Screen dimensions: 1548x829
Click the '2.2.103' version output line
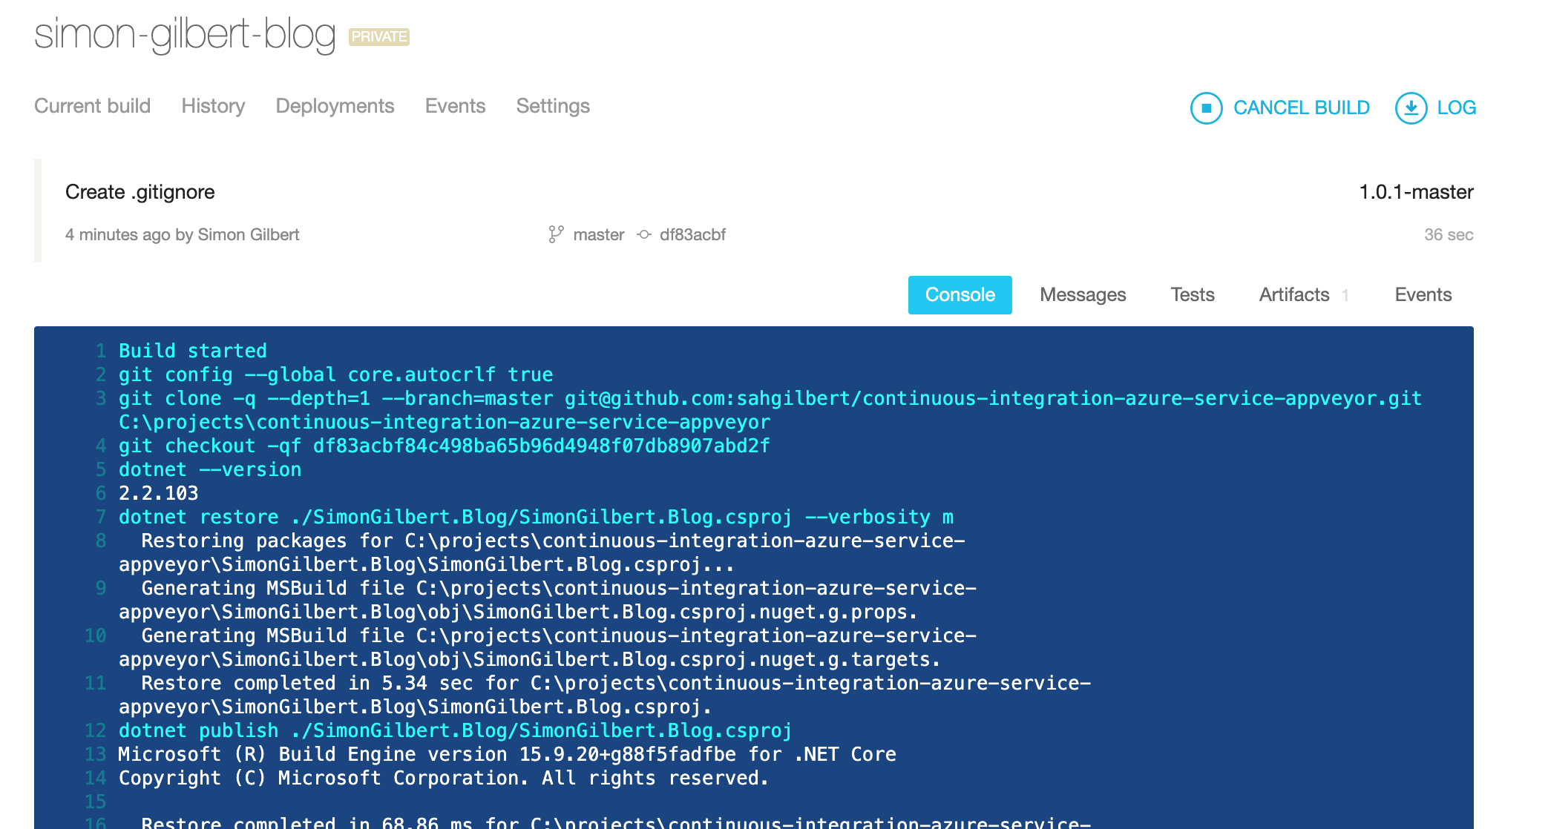click(159, 493)
